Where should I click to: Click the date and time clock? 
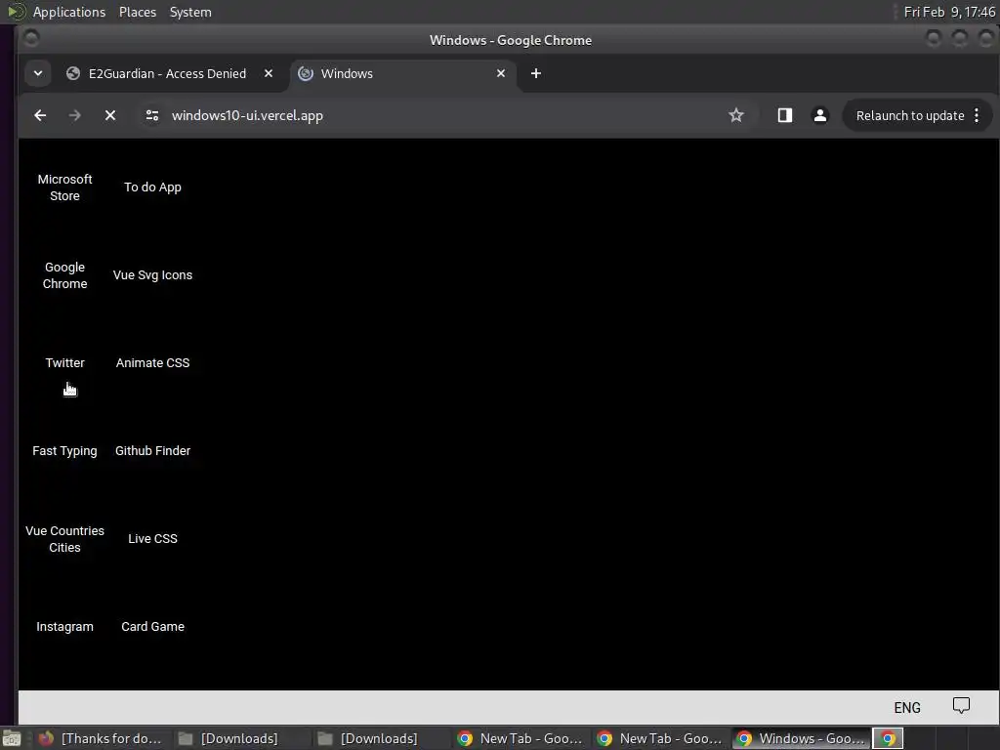(949, 12)
